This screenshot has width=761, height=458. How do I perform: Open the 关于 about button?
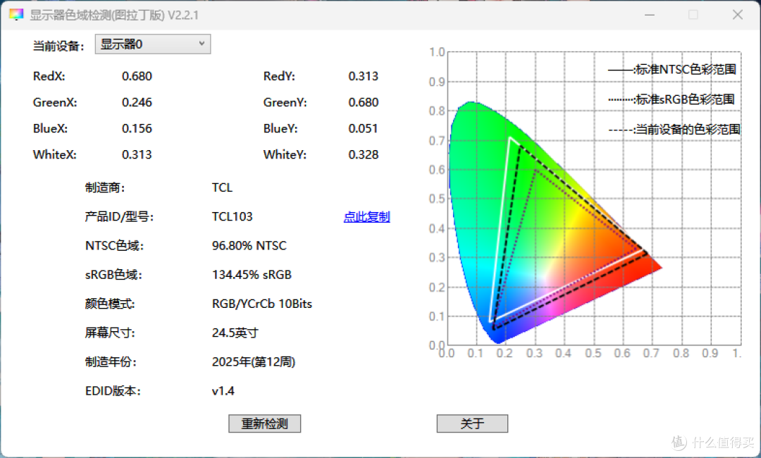472,423
